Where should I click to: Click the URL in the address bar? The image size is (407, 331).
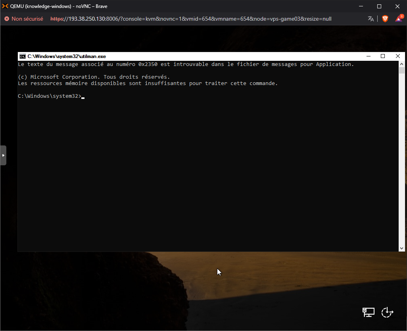tap(190, 19)
